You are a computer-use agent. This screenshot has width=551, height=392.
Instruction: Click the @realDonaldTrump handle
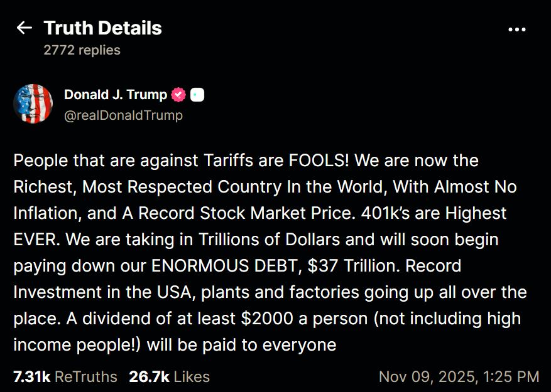coord(123,115)
